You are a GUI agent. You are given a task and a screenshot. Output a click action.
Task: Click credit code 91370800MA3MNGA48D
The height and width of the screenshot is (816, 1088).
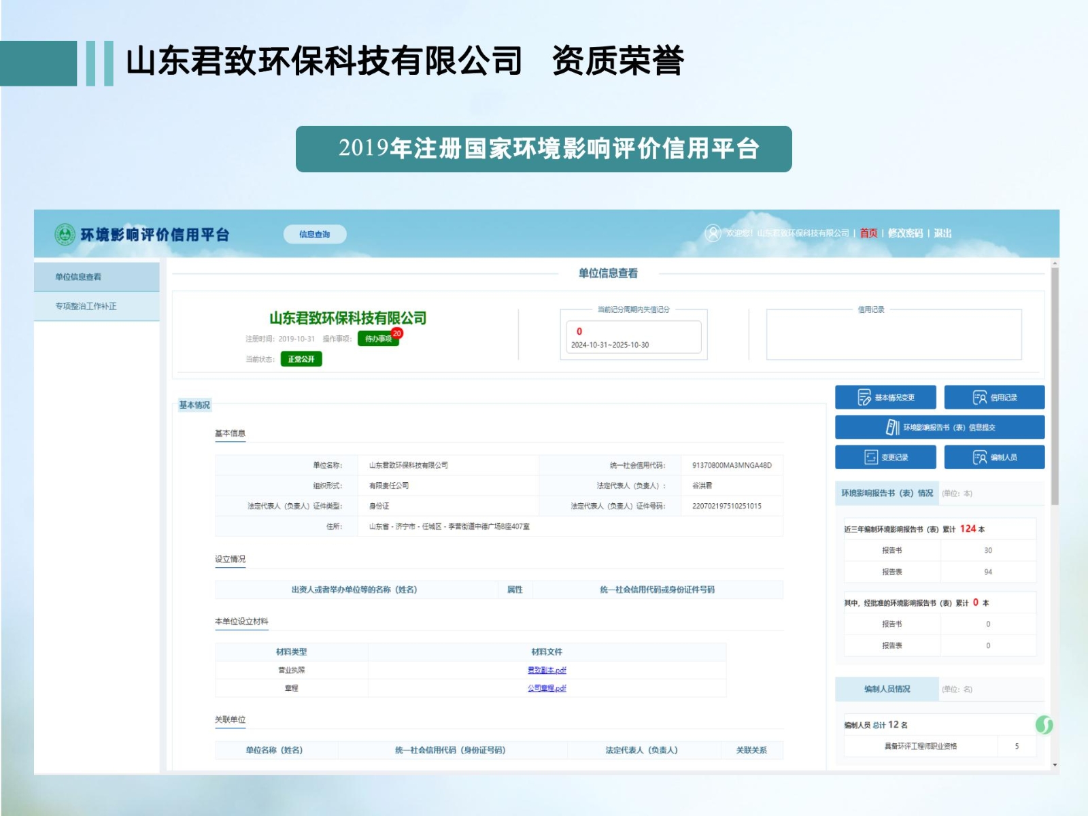[x=732, y=465]
